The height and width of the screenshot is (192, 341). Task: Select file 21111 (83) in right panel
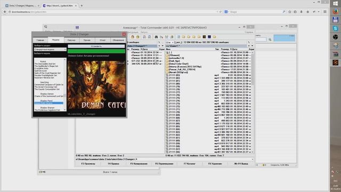[x=208, y=75]
